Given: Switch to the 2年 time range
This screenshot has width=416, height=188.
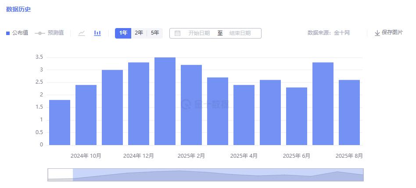Looking at the screenshot, I should coord(139,33).
